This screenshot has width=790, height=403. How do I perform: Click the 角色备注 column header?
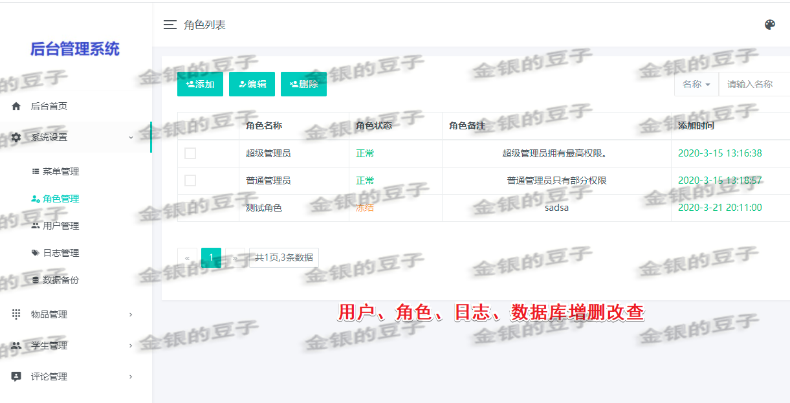pos(467,125)
